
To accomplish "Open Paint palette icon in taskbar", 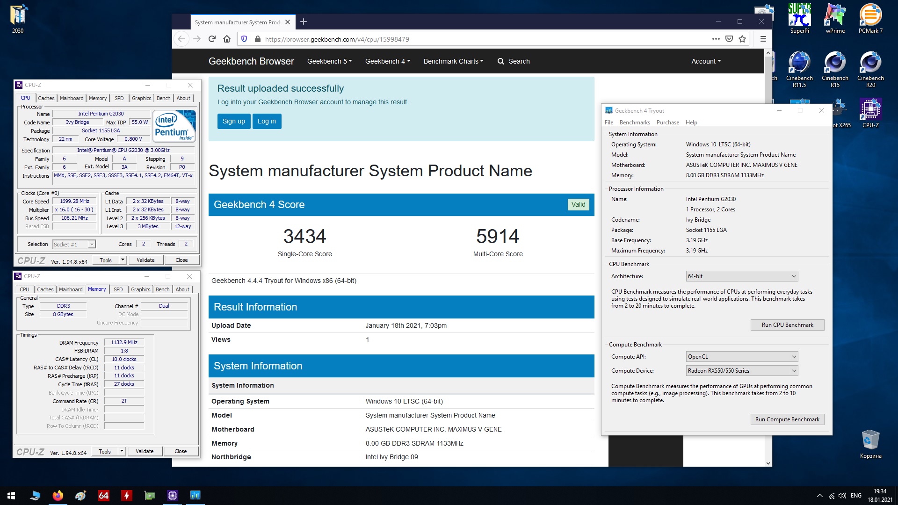I will tap(81, 496).
